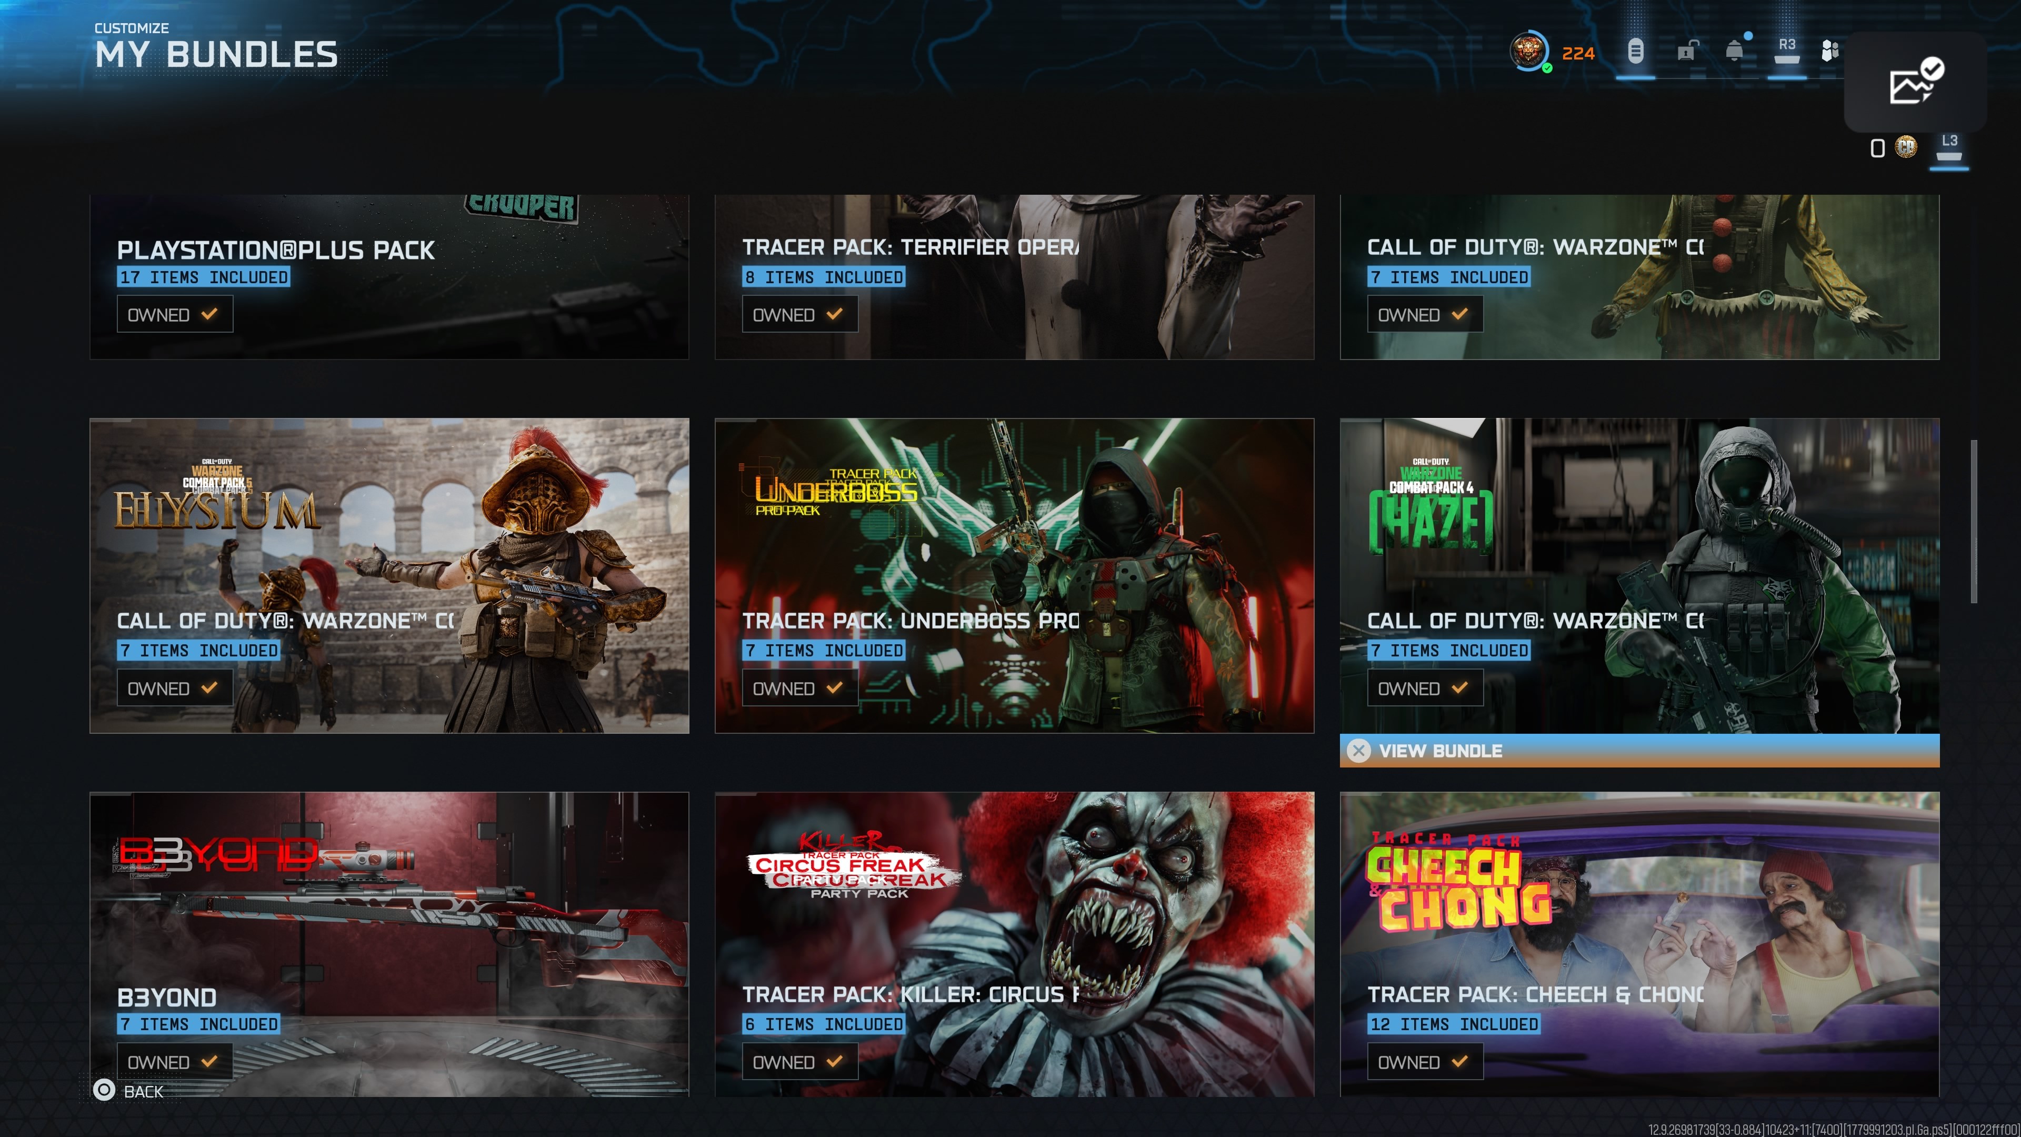Screen dimensions: 2021x1137
Task: Click the player level 224 number
Action: click(1578, 53)
